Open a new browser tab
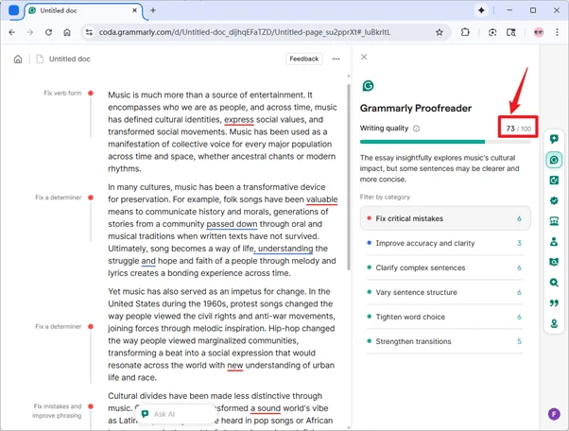This screenshot has height=431, width=569. 153,10
